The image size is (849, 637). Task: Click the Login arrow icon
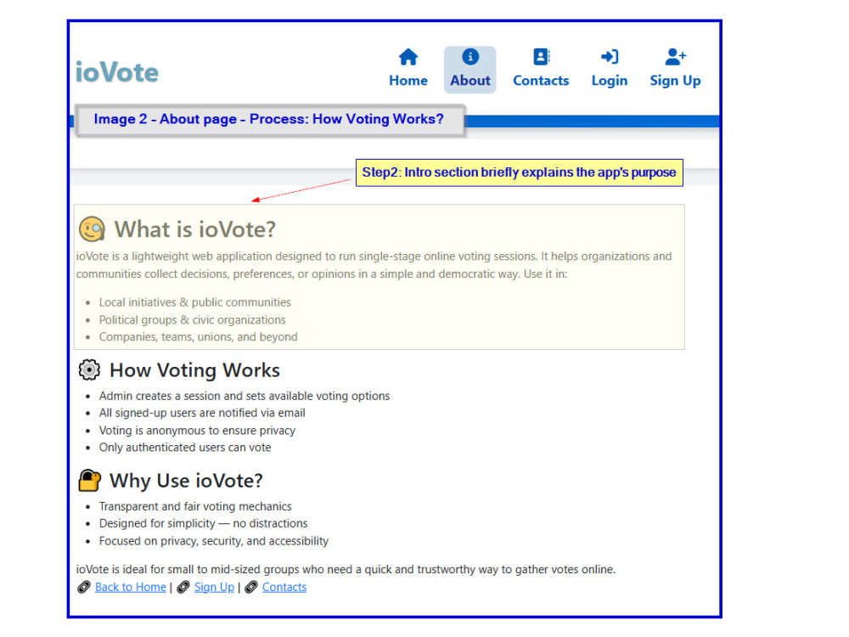[610, 56]
